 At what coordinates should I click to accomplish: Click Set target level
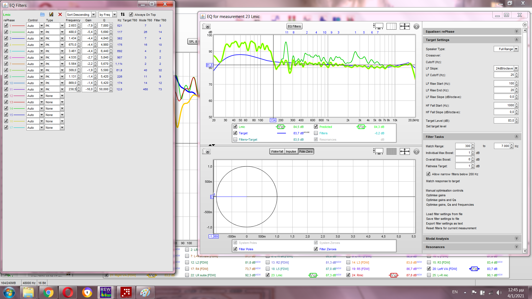point(436,126)
